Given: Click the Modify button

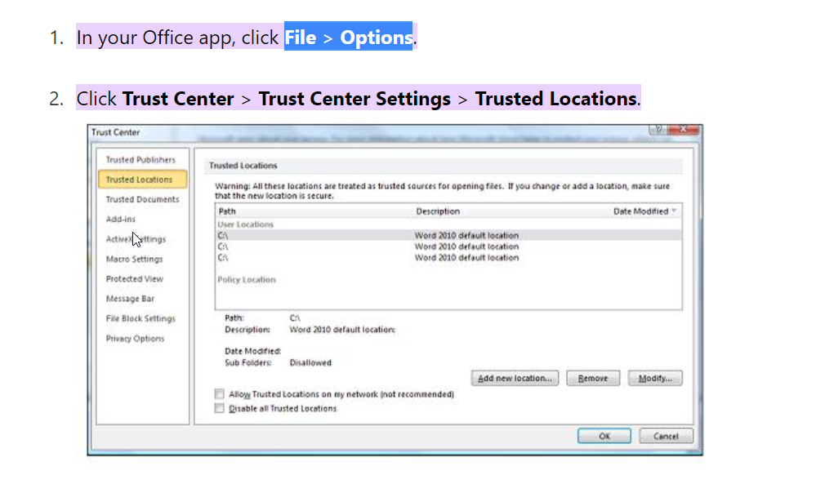Looking at the screenshot, I should click(655, 379).
